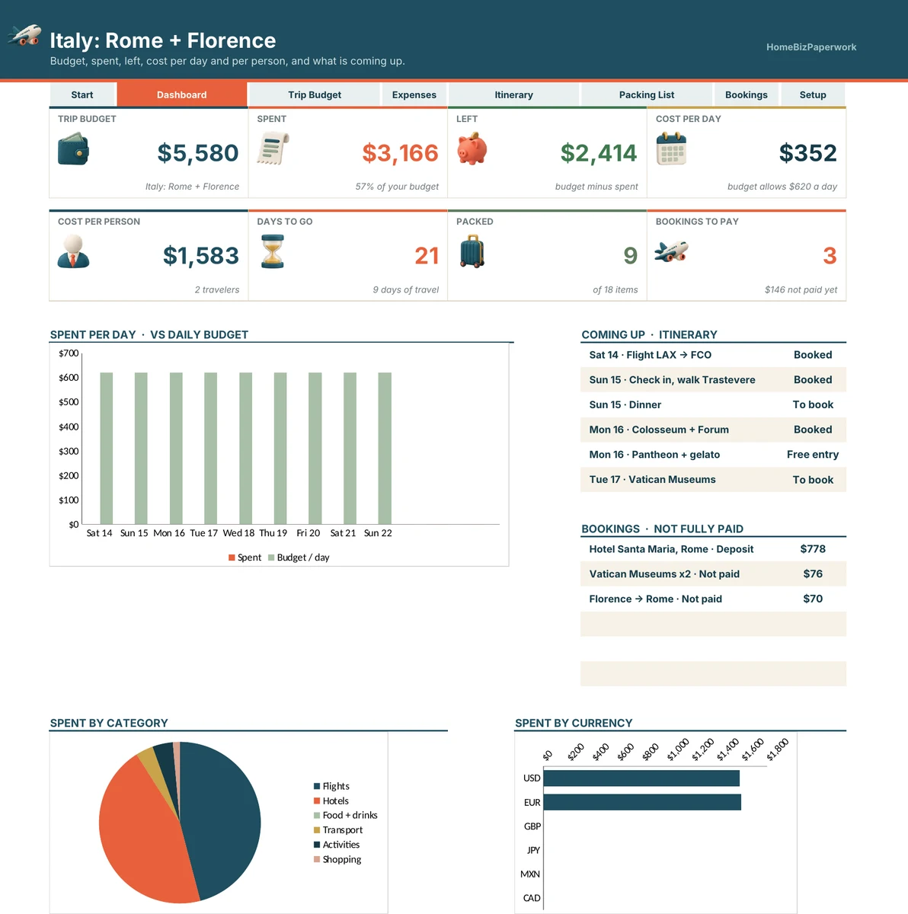Click the 21 days to go value
908x914 pixels.
pyautogui.click(x=427, y=256)
